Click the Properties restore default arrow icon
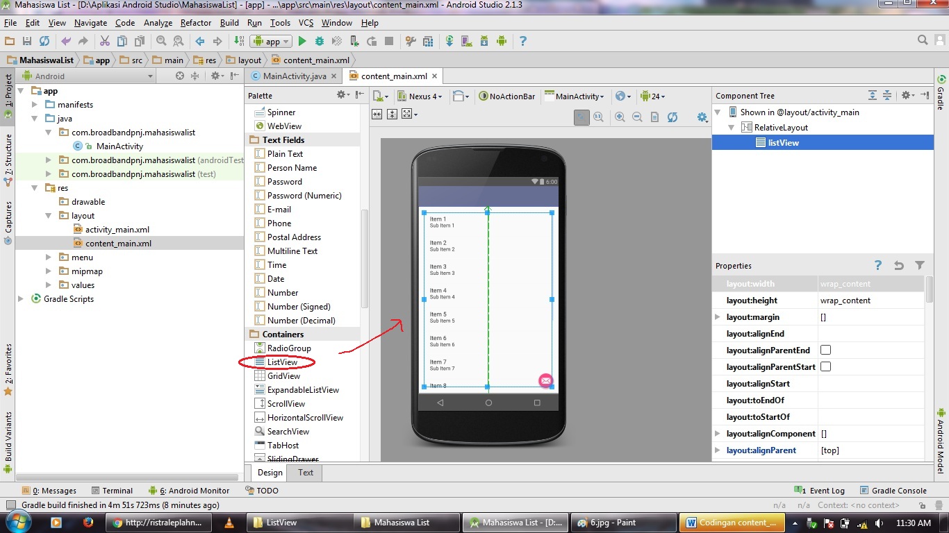 899,265
